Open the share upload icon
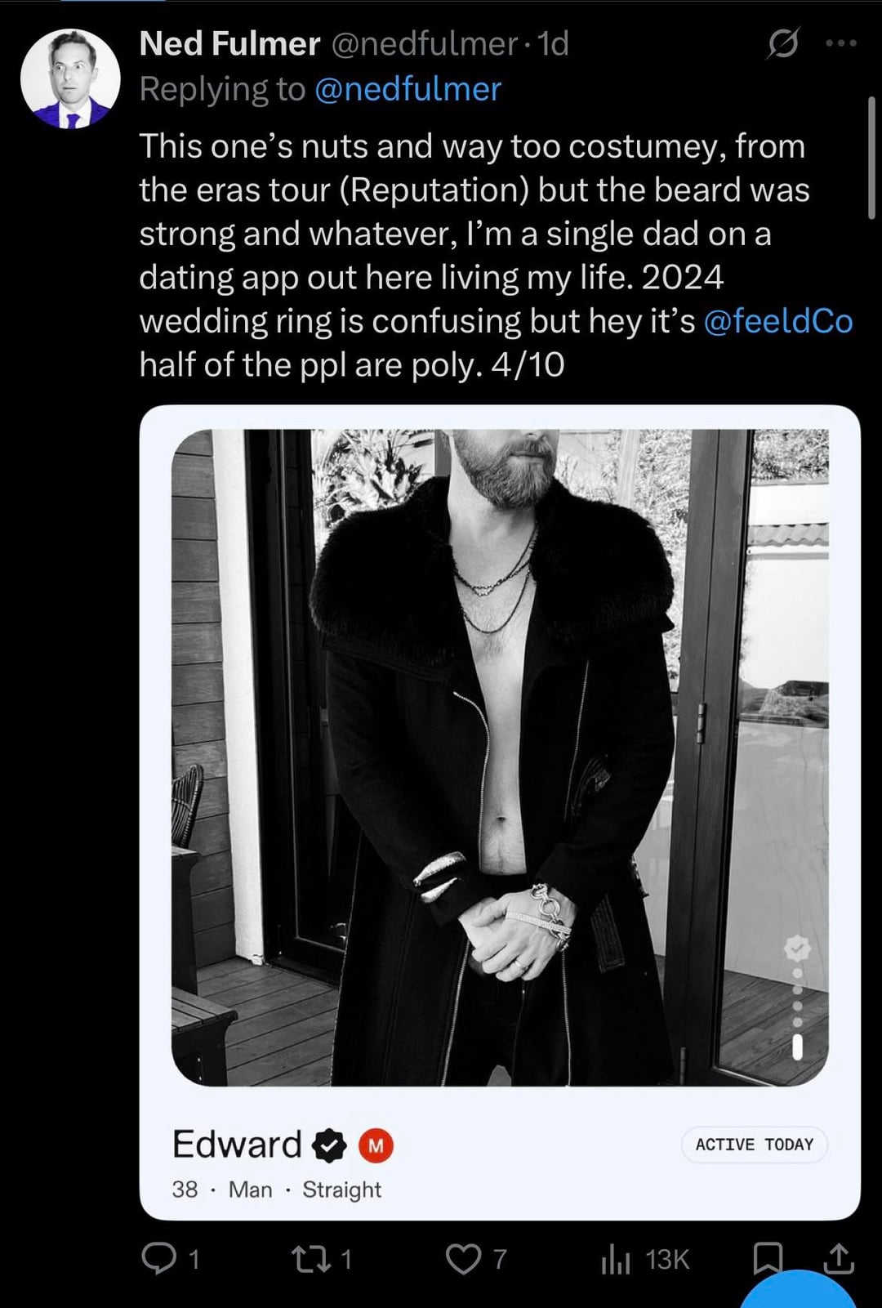This screenshot has width=882, height=1308. 838,1258
